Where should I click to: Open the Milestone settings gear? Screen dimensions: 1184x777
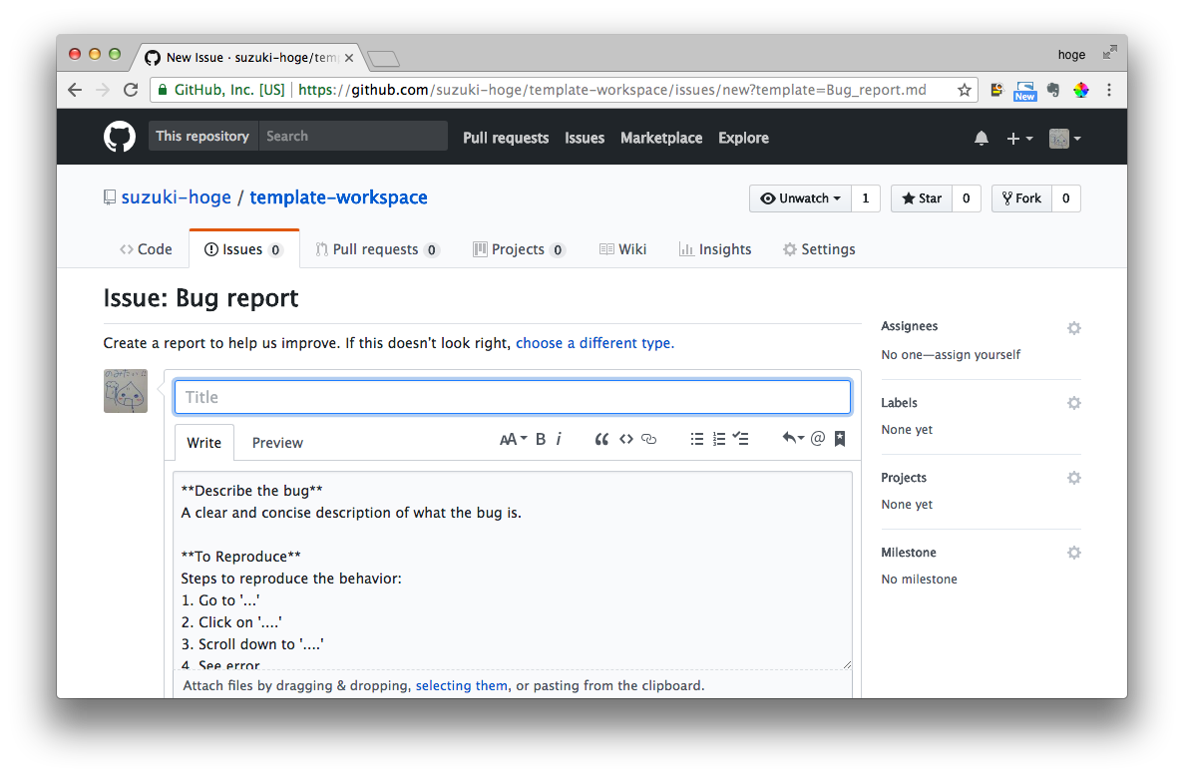coord(1073,553)
